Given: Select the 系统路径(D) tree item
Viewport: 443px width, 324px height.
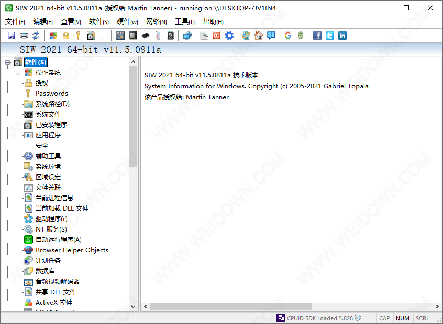Looking at the screenshot, I should tap(52, 104).
